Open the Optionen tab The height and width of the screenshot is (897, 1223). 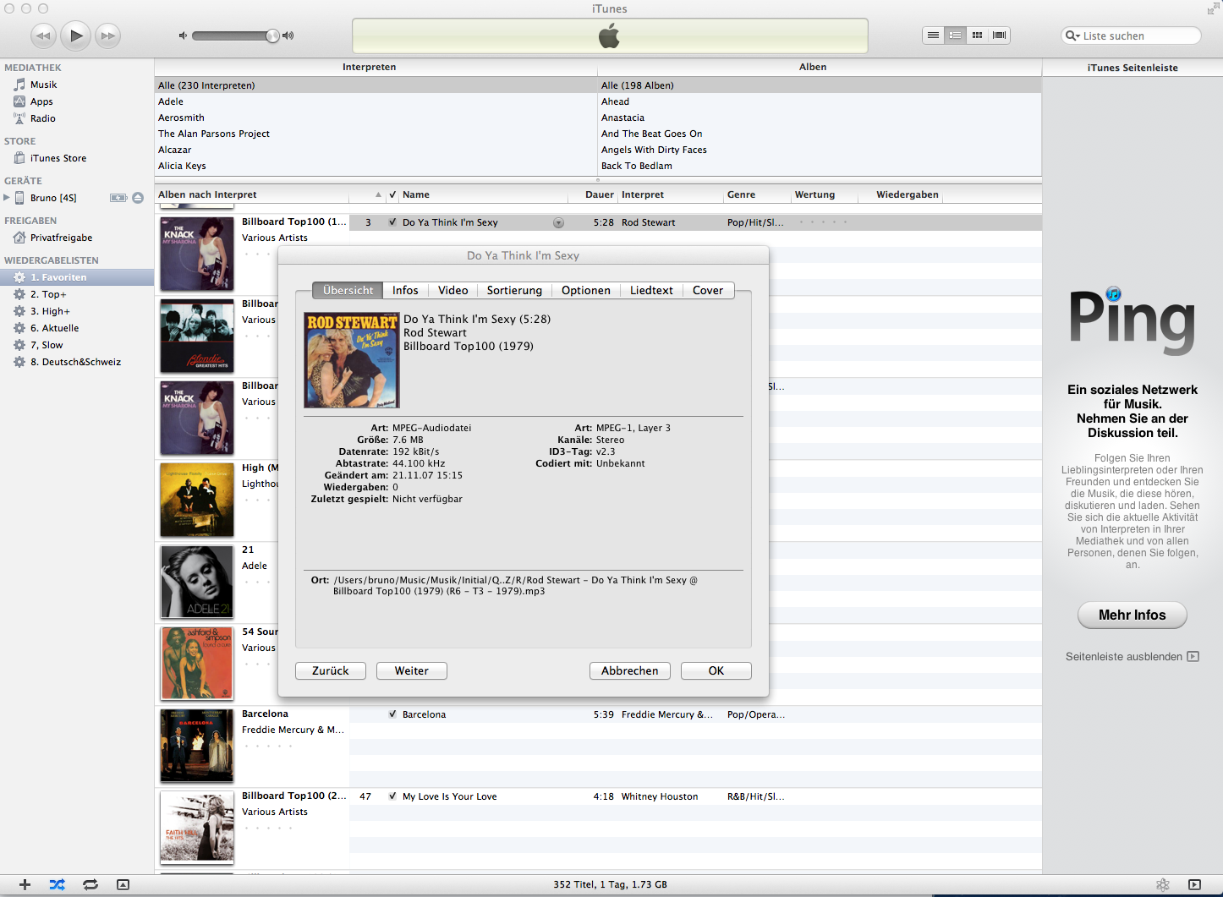[x=585, y=290]
